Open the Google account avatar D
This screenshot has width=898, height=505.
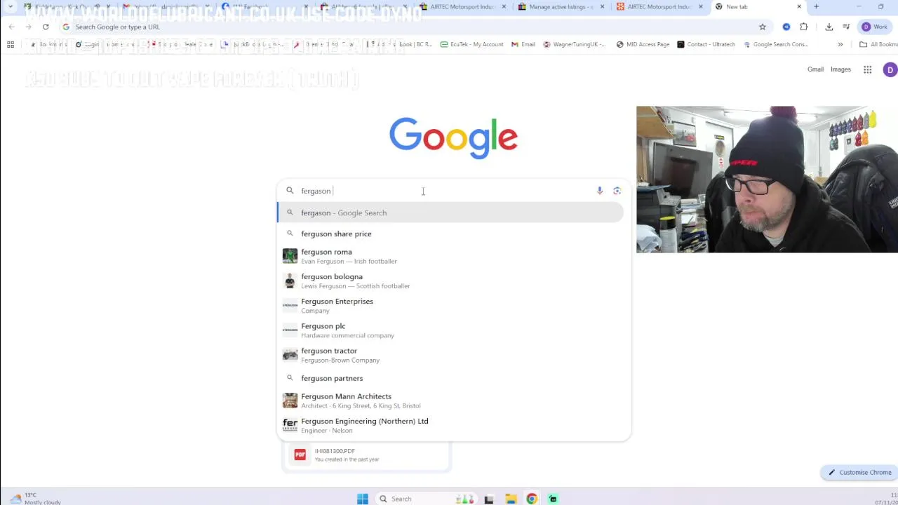890,69
